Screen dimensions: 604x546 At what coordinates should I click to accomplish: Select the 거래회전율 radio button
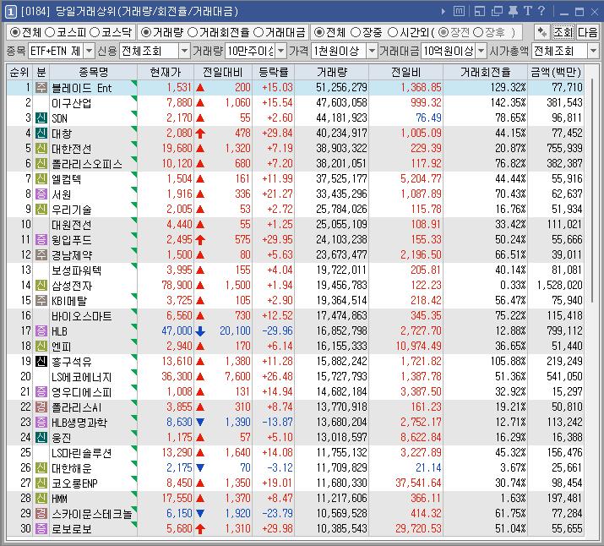point(193,32)
